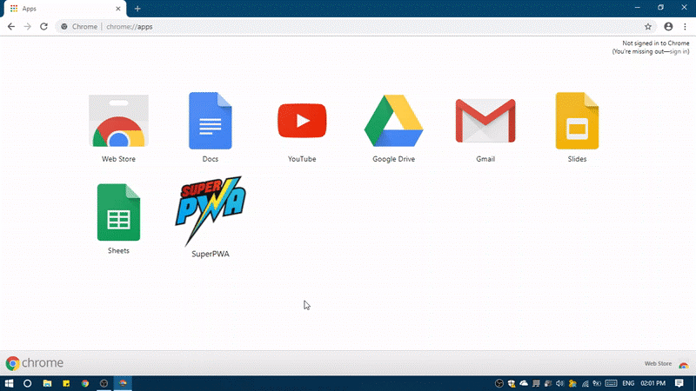Open the touch keyboard tray icon
The width and height of the screenshot is (696, 391).
(x=612, y=383)
